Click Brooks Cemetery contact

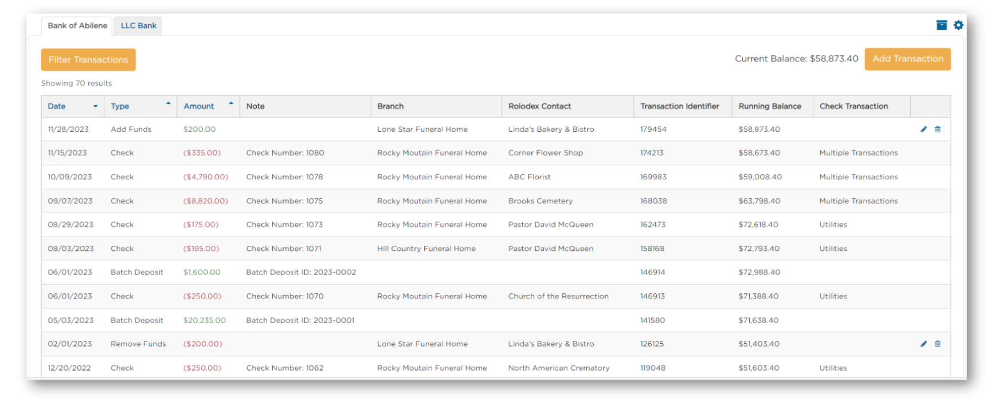pyautogui.click(x=540, y=201)
